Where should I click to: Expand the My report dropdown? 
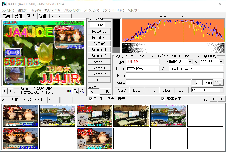click(x=221, y=62)
